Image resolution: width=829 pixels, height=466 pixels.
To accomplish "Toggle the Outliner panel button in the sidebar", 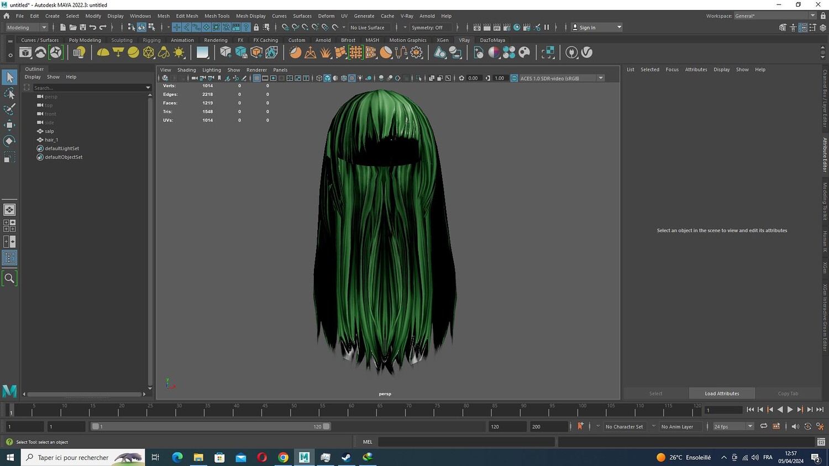I will [9, 258].
